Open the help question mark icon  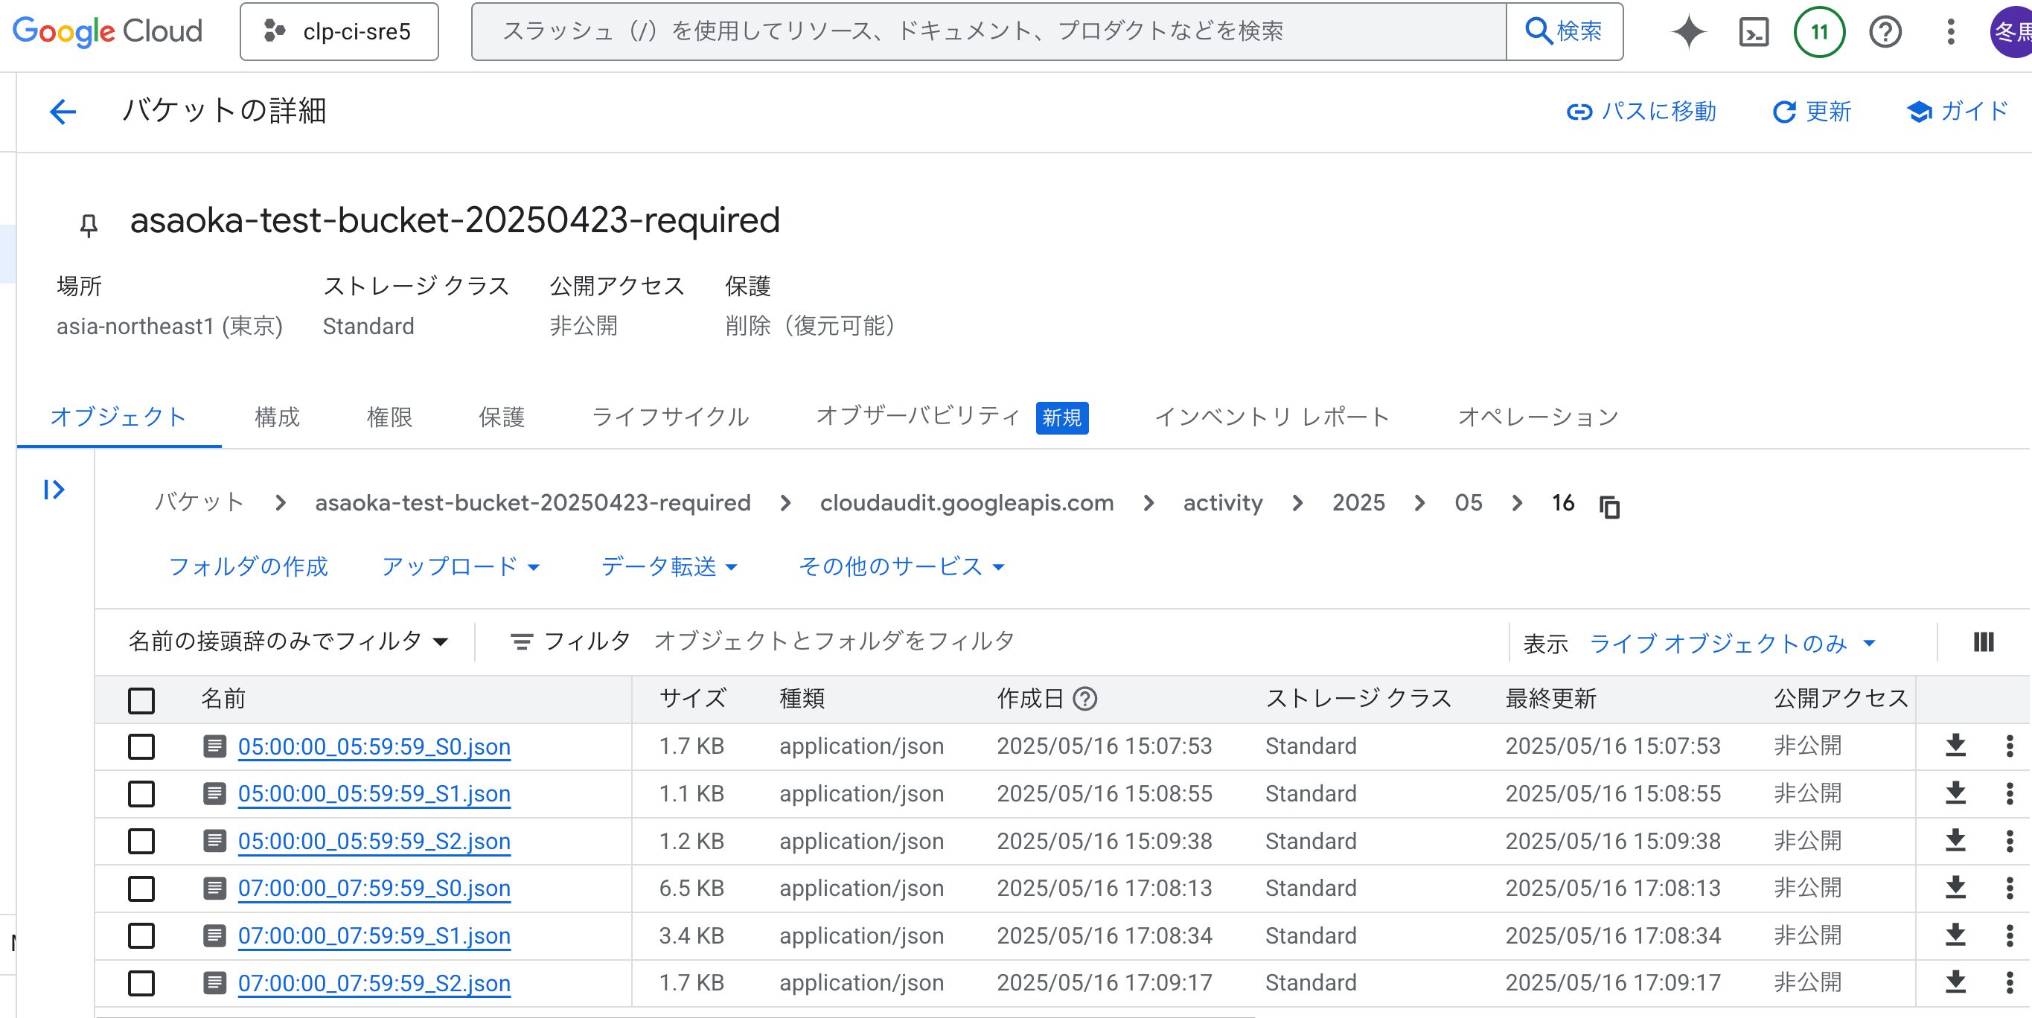(1885, 31)
